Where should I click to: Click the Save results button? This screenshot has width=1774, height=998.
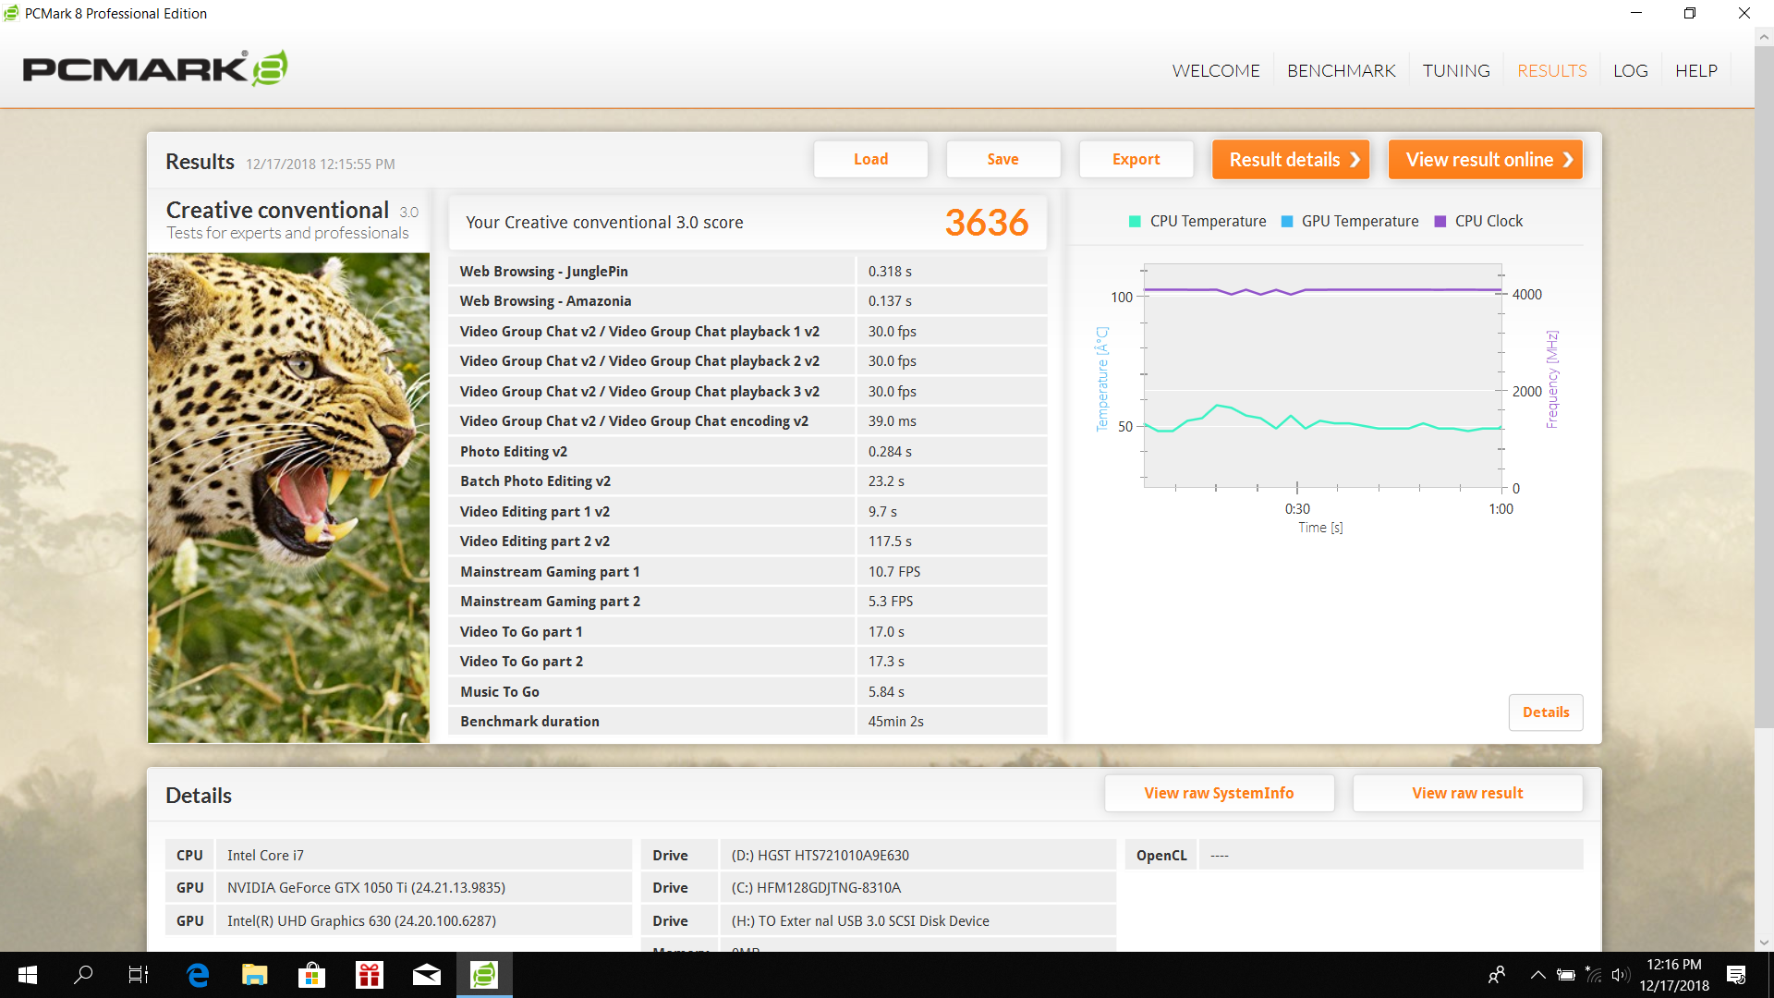pyautogui.click(x=1003, y=159)
